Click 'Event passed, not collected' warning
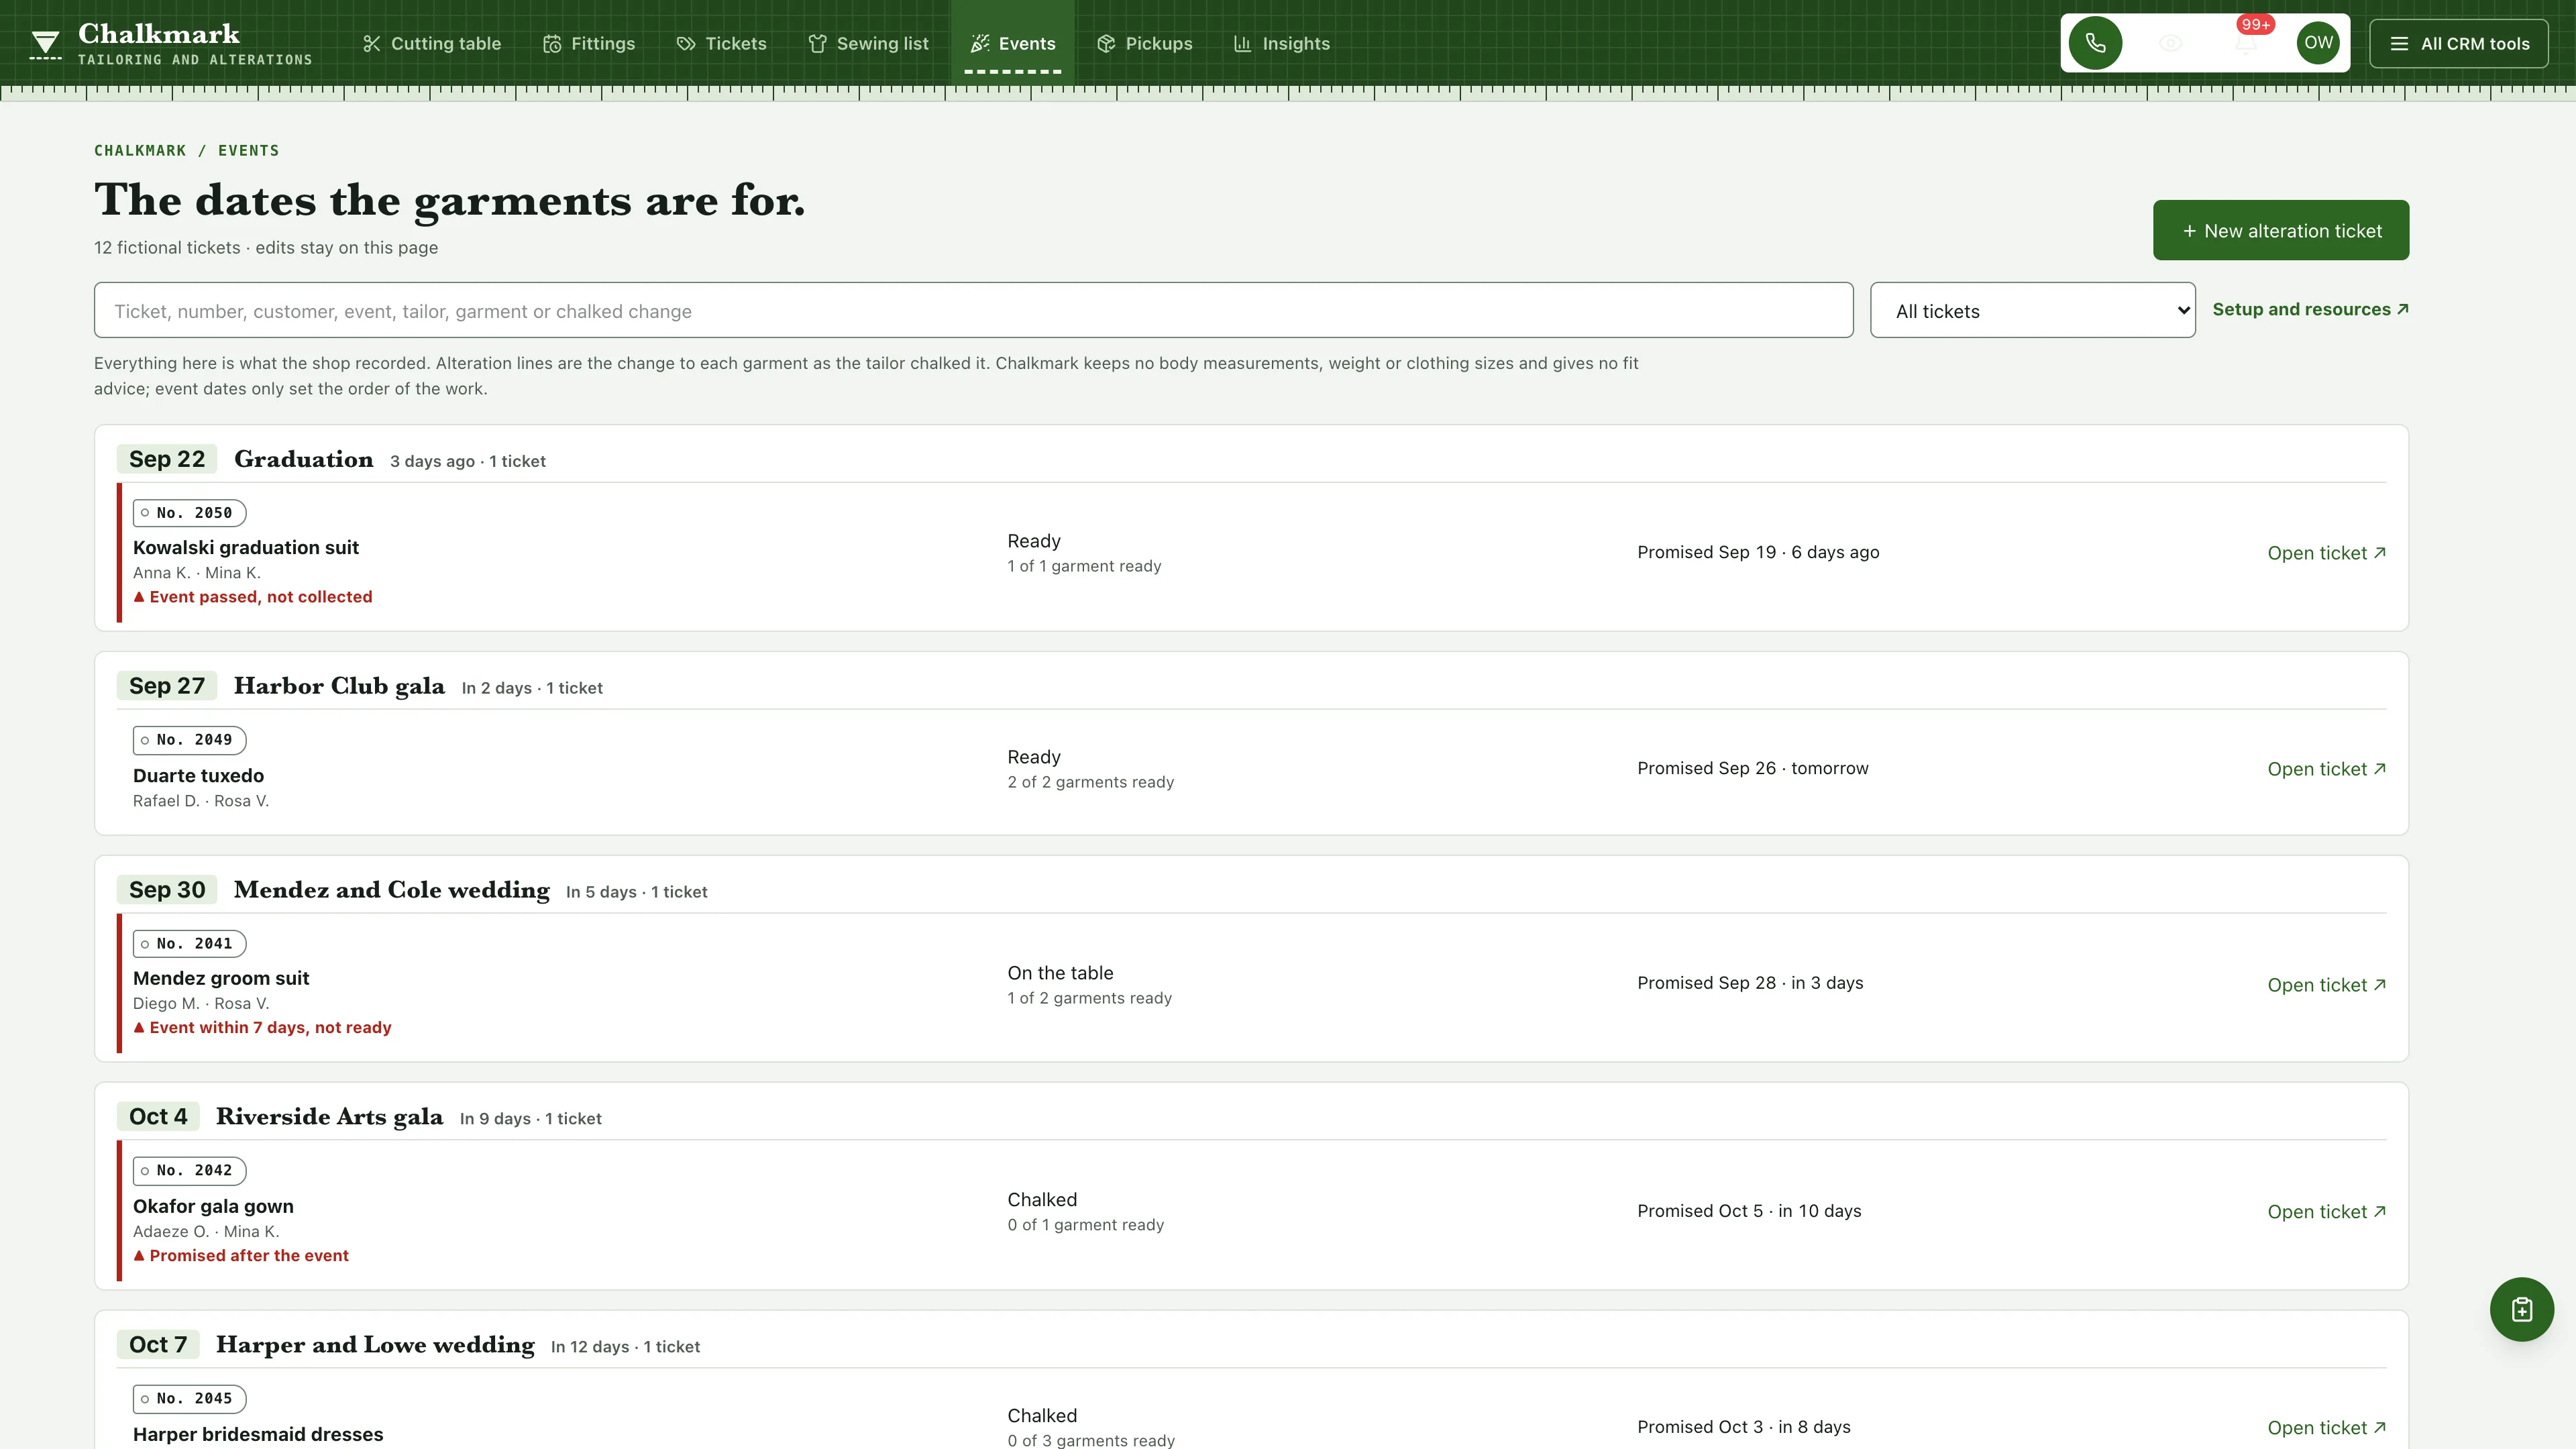Screen dimensions: 2576x1449 (253, 597)
